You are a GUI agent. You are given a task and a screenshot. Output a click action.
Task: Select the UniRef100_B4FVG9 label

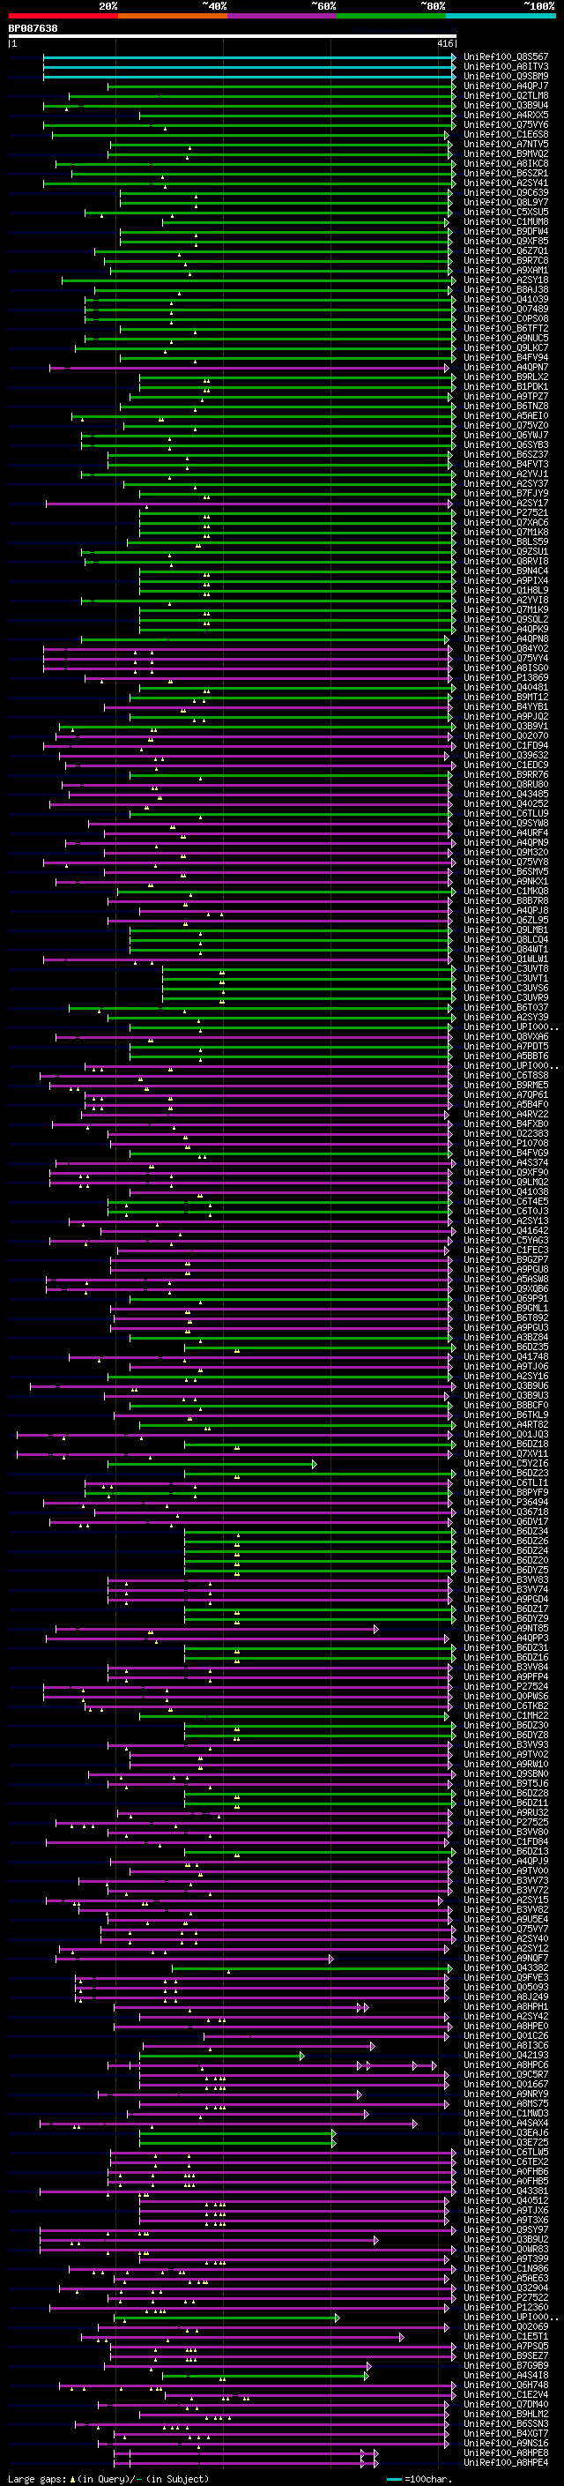[506, 1153]
